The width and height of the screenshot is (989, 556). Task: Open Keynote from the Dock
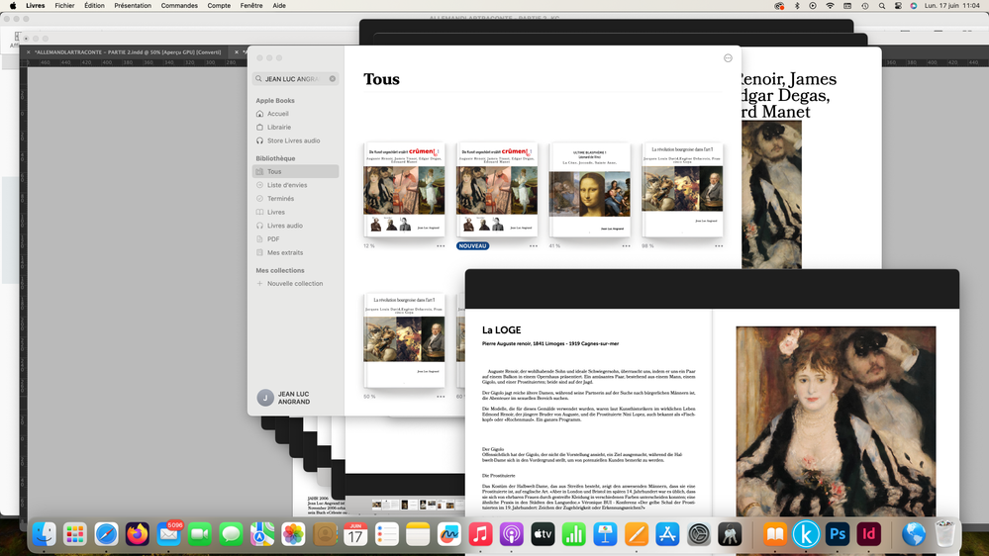[605, 534]
